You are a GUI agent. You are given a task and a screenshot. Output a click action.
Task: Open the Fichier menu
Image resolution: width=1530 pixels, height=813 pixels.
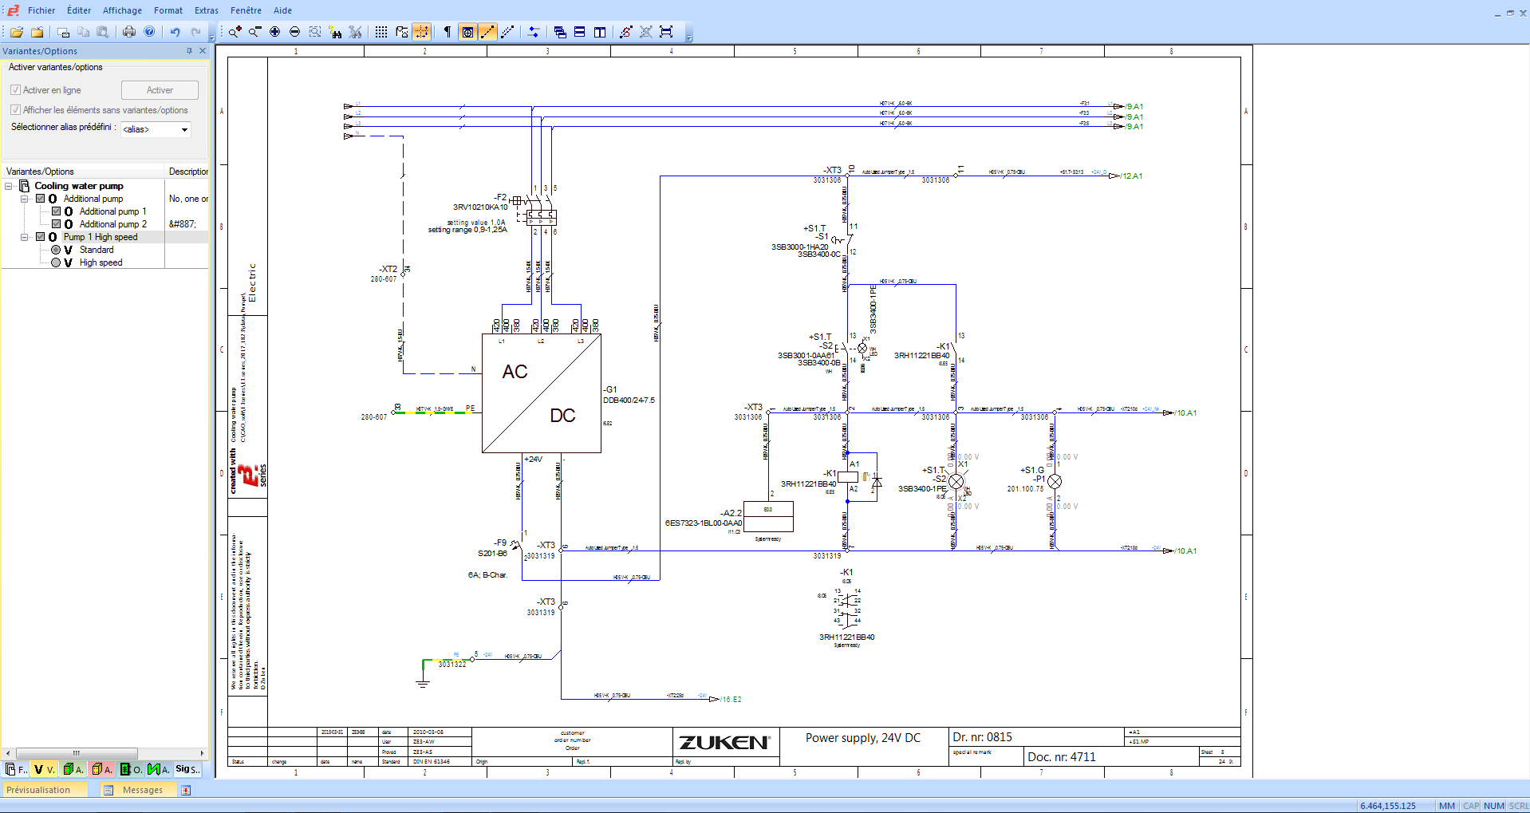click(41, 10)
